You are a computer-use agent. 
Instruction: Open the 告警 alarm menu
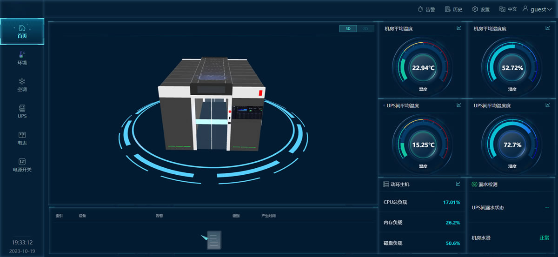point(426,9)
